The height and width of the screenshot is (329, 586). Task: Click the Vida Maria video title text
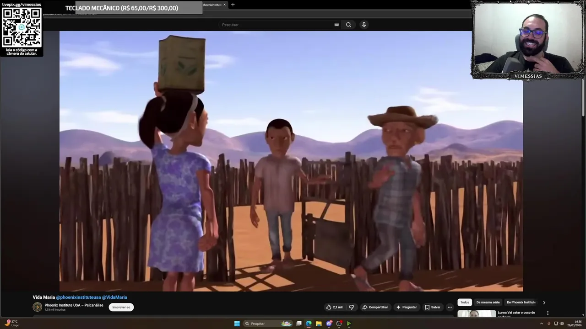[43, 297]
